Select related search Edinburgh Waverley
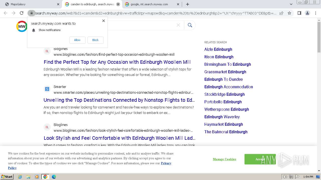 pyautogui.click(x=222, y=117)
